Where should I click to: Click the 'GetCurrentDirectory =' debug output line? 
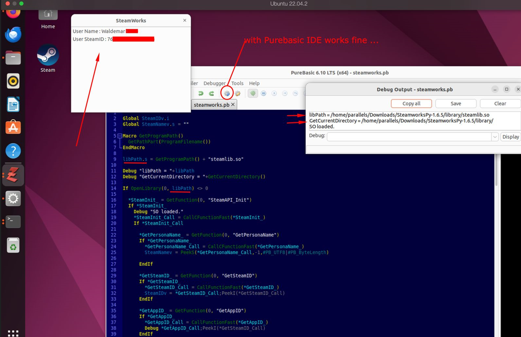click(x=401, y=121)
